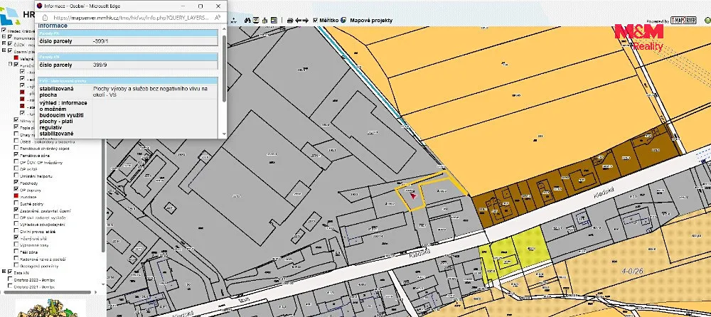Click the layer panel horizontal scrollbar
The image size is (711, 317).
[x=48, y=291]
